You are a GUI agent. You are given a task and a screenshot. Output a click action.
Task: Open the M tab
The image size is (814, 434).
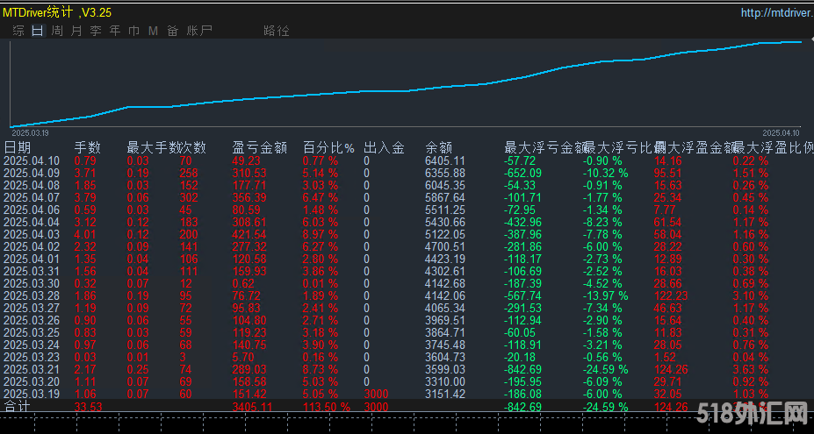tap(153, 31)
